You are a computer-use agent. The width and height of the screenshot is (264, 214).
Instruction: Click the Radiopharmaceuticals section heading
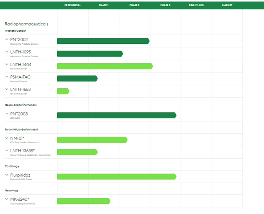(27, 24)
